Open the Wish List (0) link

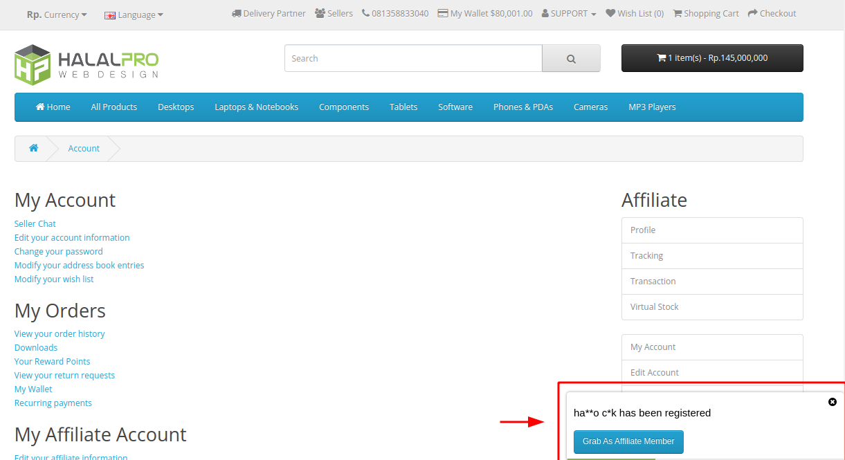(635, 13)
